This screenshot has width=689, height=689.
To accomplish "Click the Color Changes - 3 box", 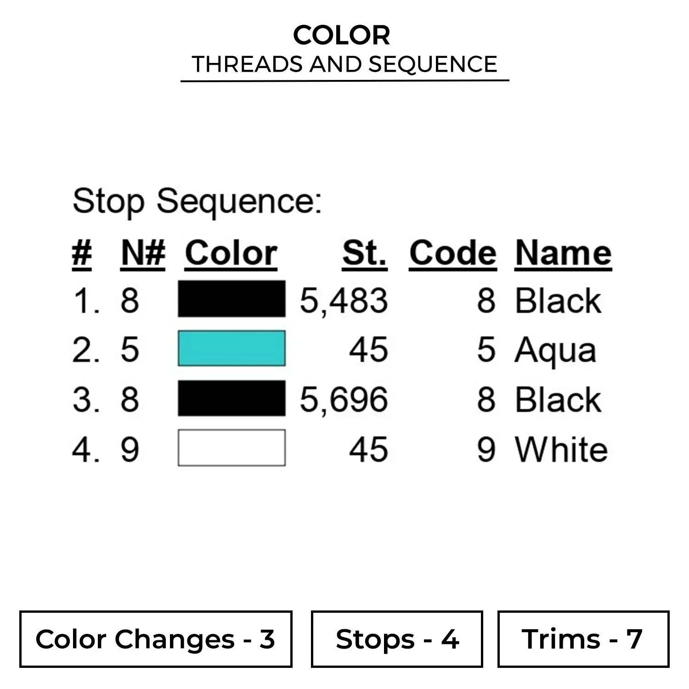I will click(x=156, y=639).
